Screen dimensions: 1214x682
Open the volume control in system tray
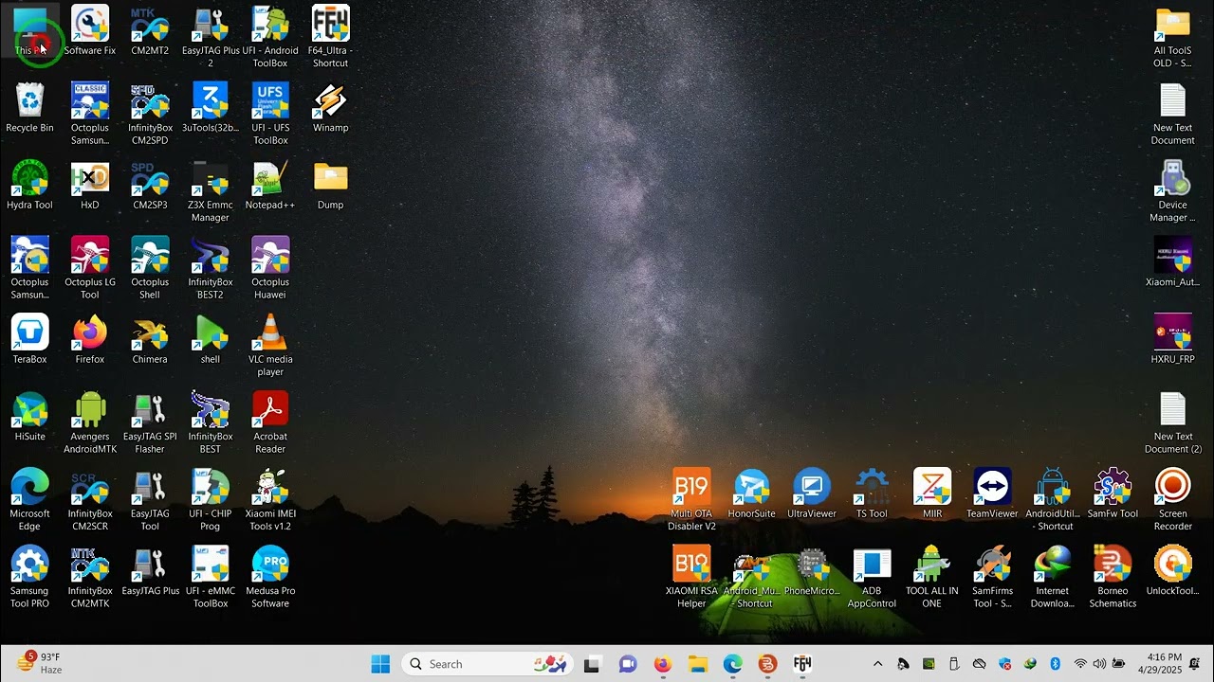pos(1099,664)
